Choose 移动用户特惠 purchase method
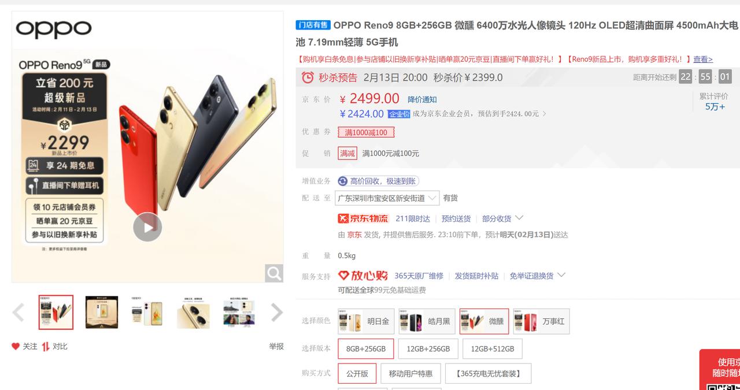The width and height of the screenshot is (740, 390). [x=410, y=374]
